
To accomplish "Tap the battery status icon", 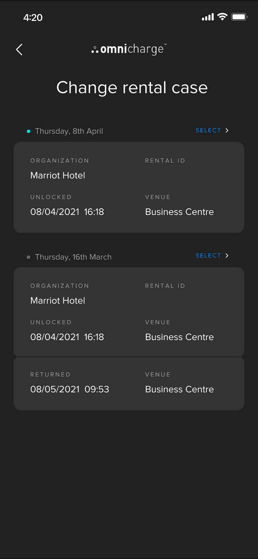I will 239,17.
